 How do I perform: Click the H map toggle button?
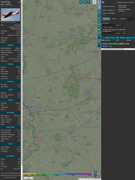pos(85,2)
